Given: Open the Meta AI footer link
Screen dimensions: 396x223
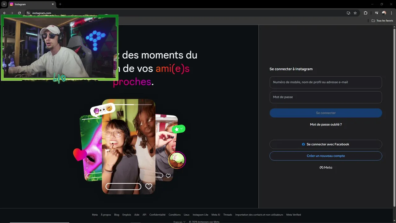Looking at the screenshot, I should point(216,215).
